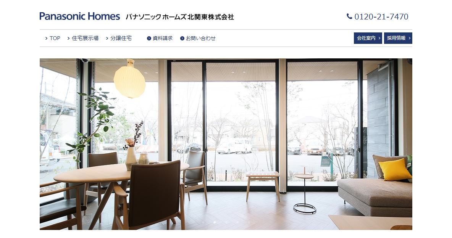Open the 住宅展示場 menu item
Screen dimensions: 452x238
85,38
